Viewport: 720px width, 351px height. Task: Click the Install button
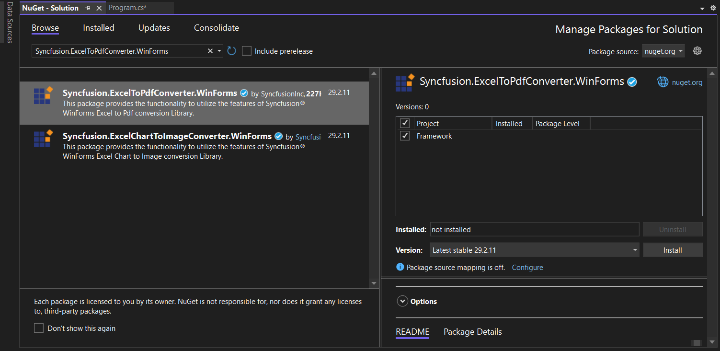coord(672,250)
